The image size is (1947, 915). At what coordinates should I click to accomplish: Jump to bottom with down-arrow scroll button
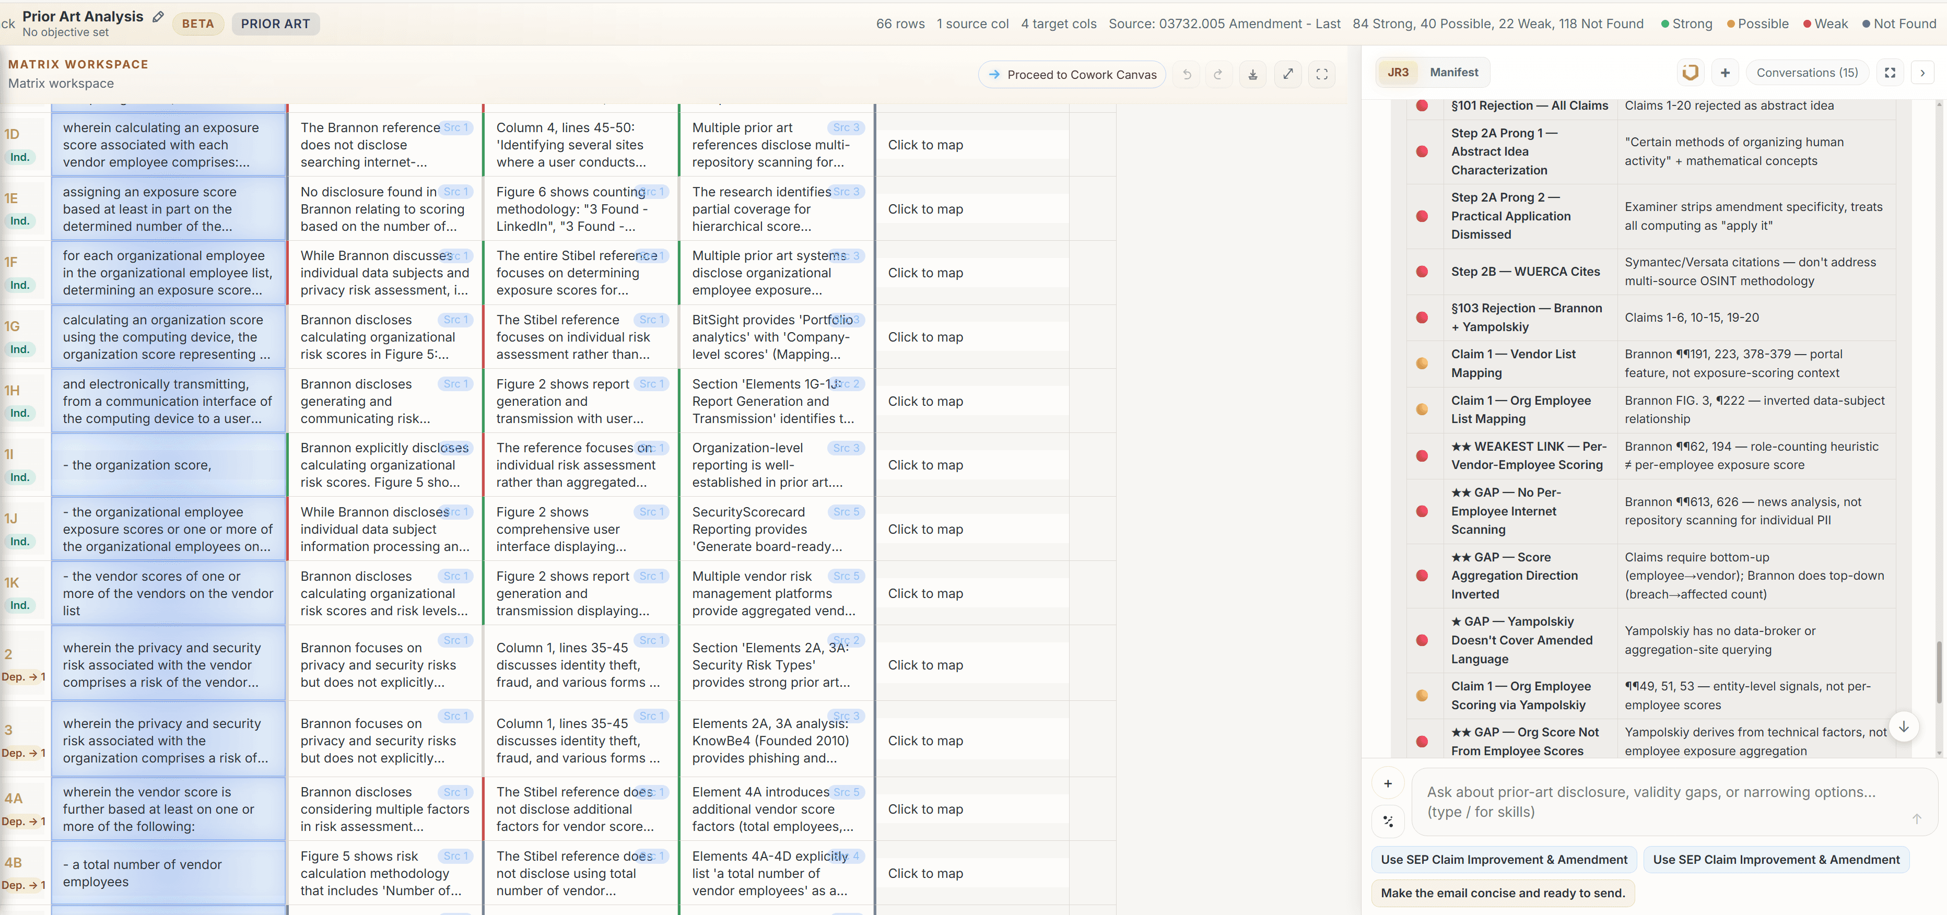click(x=1903, y=726)
